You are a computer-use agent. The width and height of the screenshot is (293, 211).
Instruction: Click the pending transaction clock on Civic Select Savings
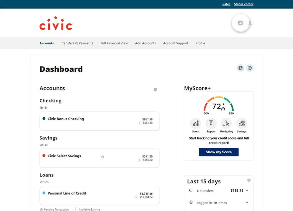(x=103, y=157)
